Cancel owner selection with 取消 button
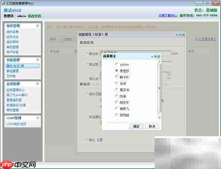This screenshot has height=169, width=221. coord(152,127)
